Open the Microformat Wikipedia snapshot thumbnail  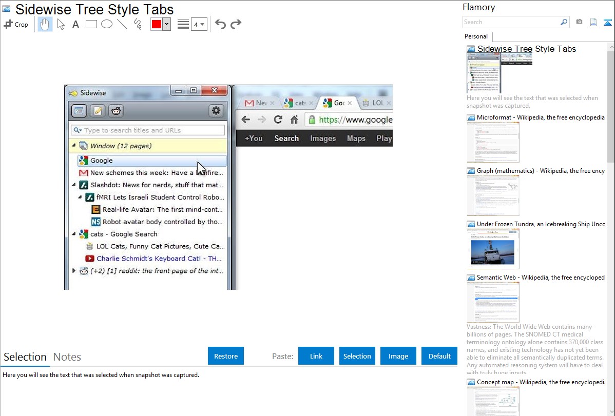point(493,142)
